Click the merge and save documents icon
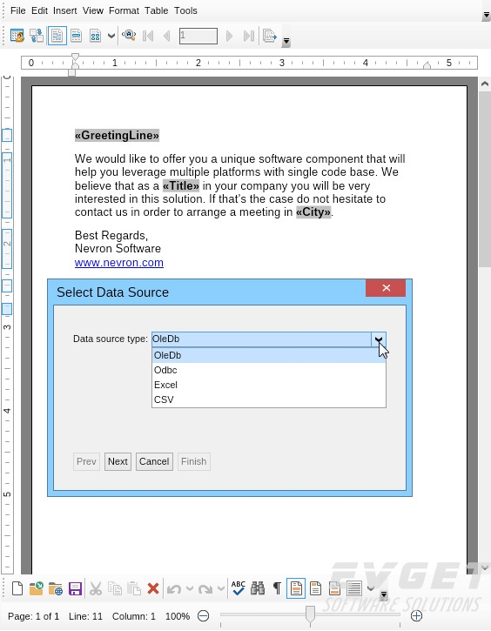The width and height of the screenshot is (491, 631). [269, 36]
